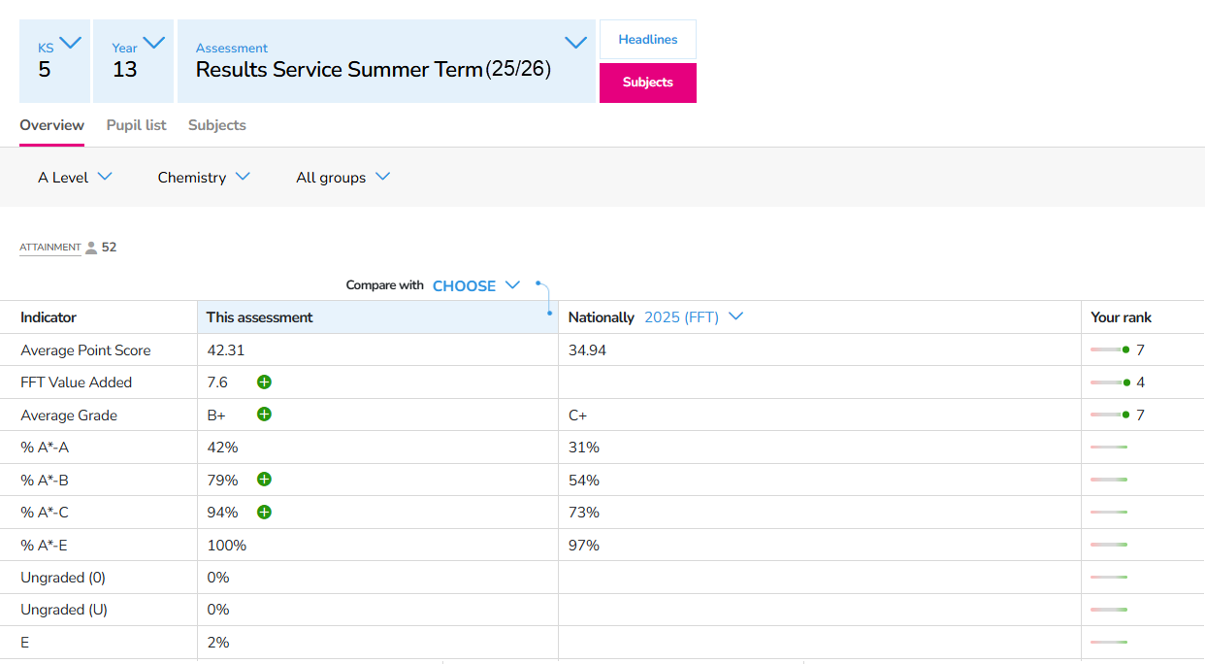The image size is (1205, 664).
Task: Click the ATTAINMENT label
Action: pos(50,248)
